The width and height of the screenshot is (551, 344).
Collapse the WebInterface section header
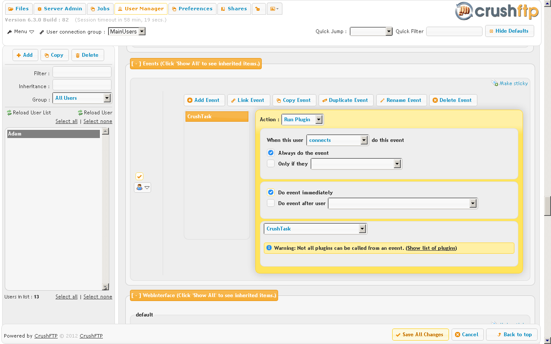[204, 295]
